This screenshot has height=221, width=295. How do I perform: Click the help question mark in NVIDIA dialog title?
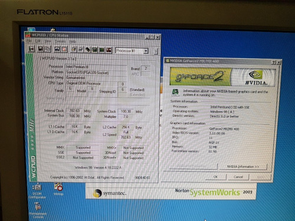click(x=274, y=62)
